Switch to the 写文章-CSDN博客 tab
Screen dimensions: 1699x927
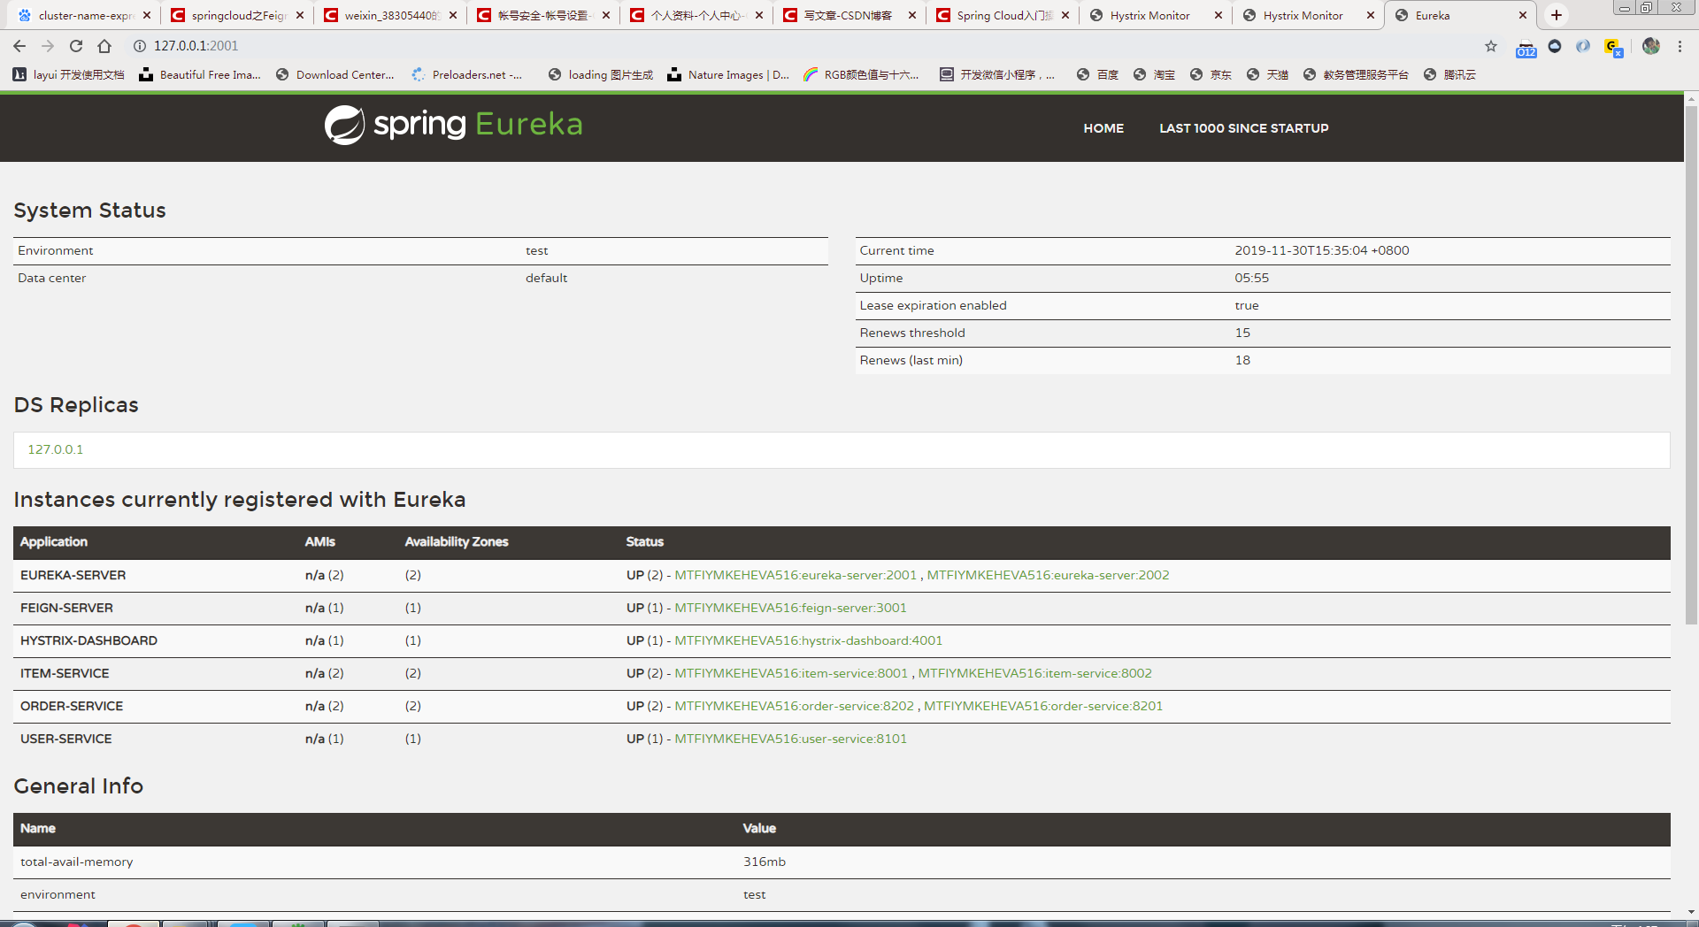(x=848, y=15)
